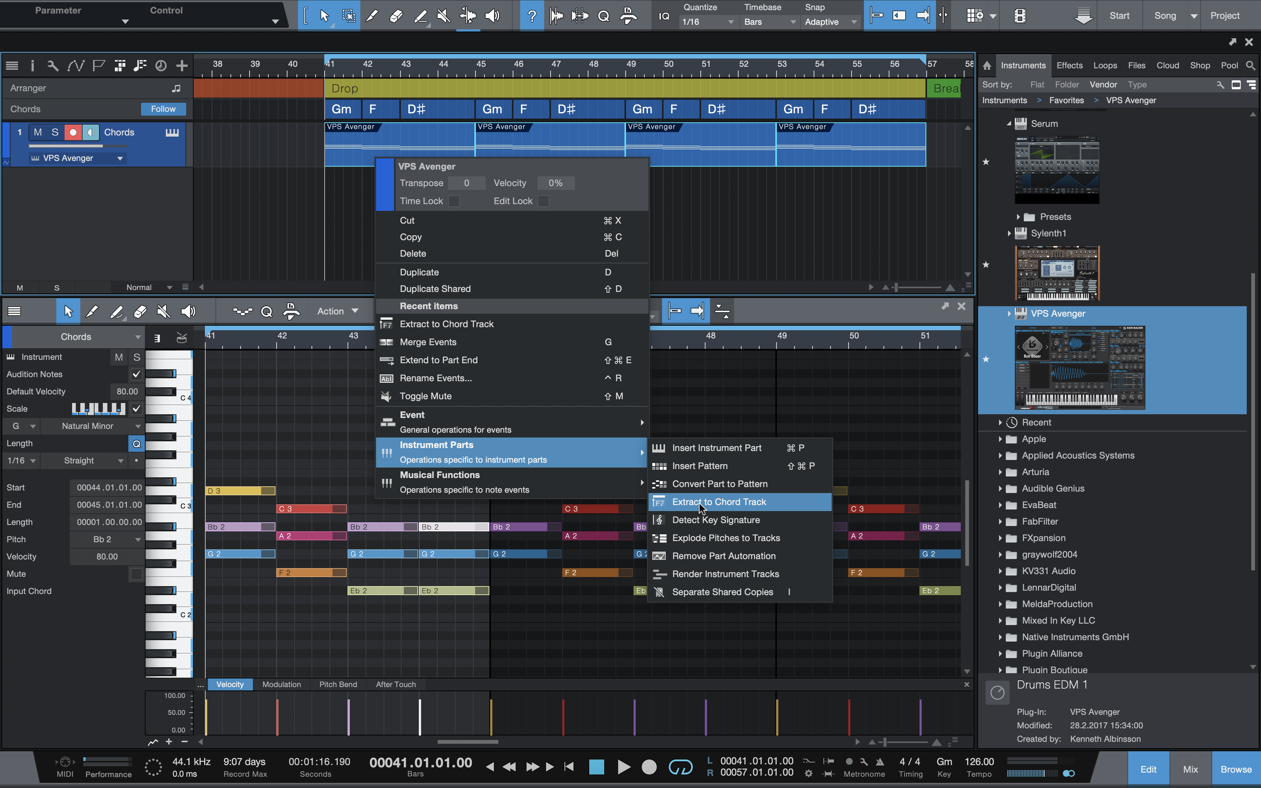Toggle Solo on the Chords track
Viewport: 1261px width, 788px height.
pos(55,132)
